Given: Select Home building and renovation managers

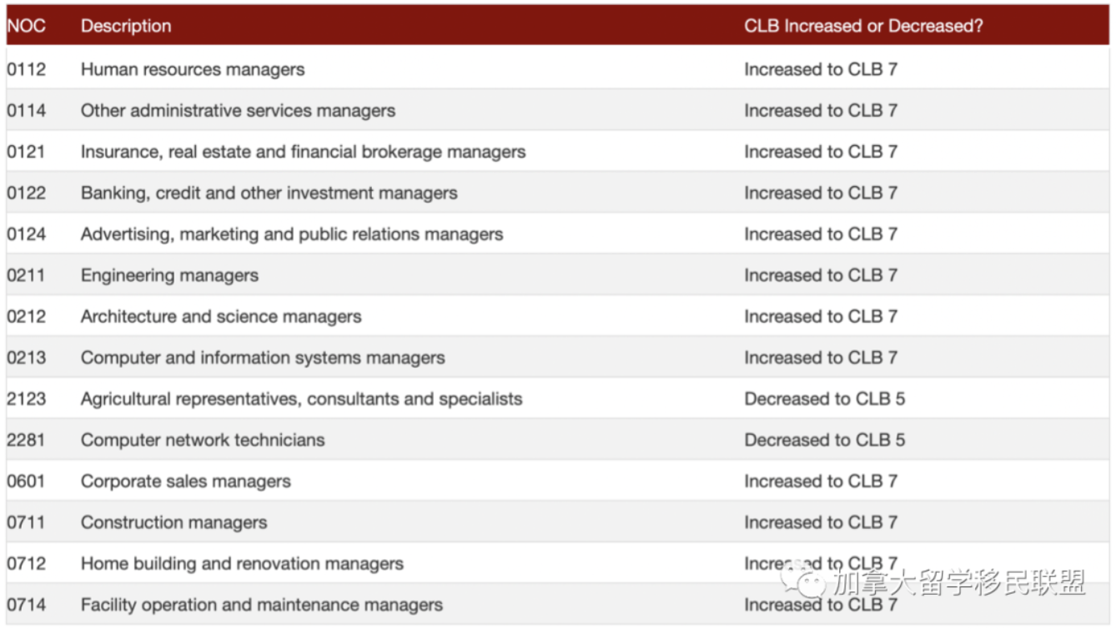Looking at the screenshot, I should tap(242, 564).
